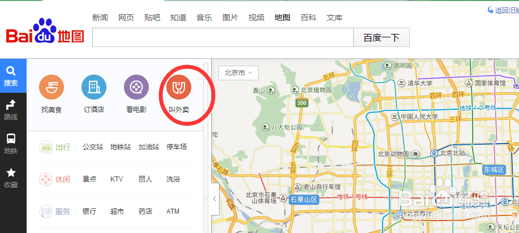Click the 香山 map marker
This screenshot has width=519, height=233.
pyautogui.click(x=271, y=90)
